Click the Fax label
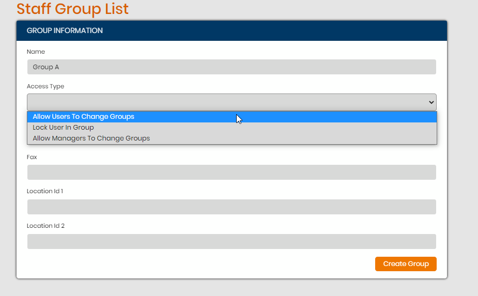 [x=32, y=157]
